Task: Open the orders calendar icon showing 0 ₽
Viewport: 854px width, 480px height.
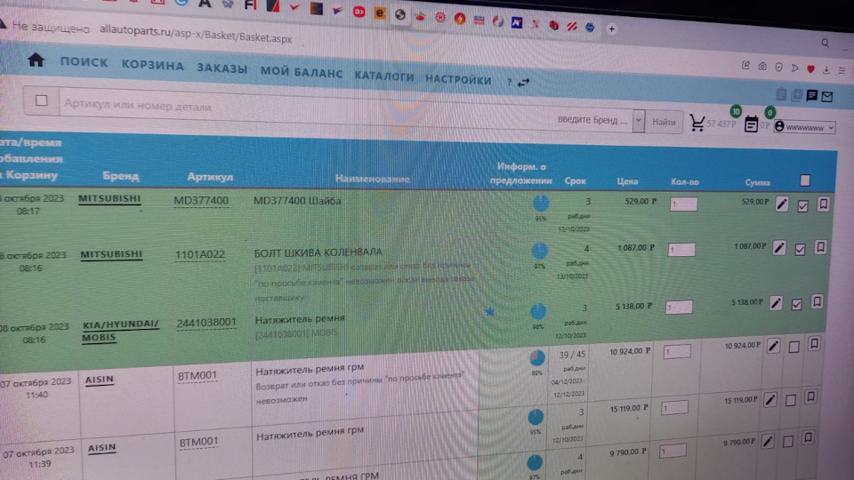Action: click(751, 124)
